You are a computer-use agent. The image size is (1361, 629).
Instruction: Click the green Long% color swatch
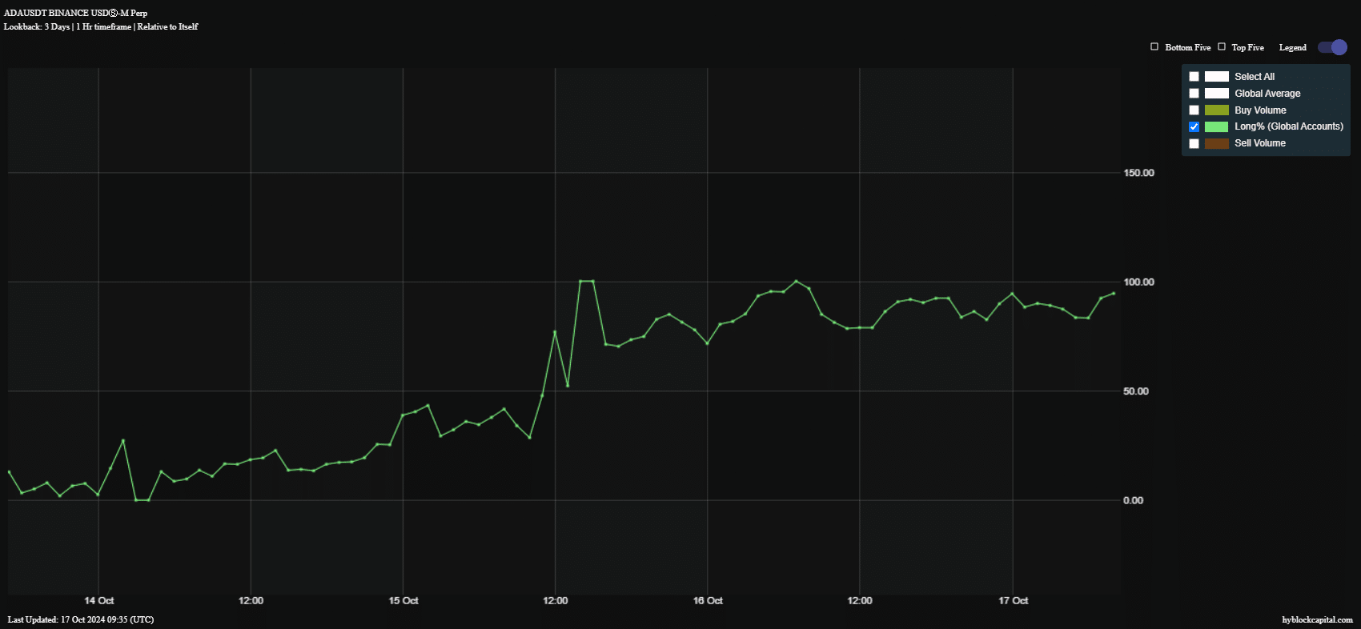tap(1216, 127)
